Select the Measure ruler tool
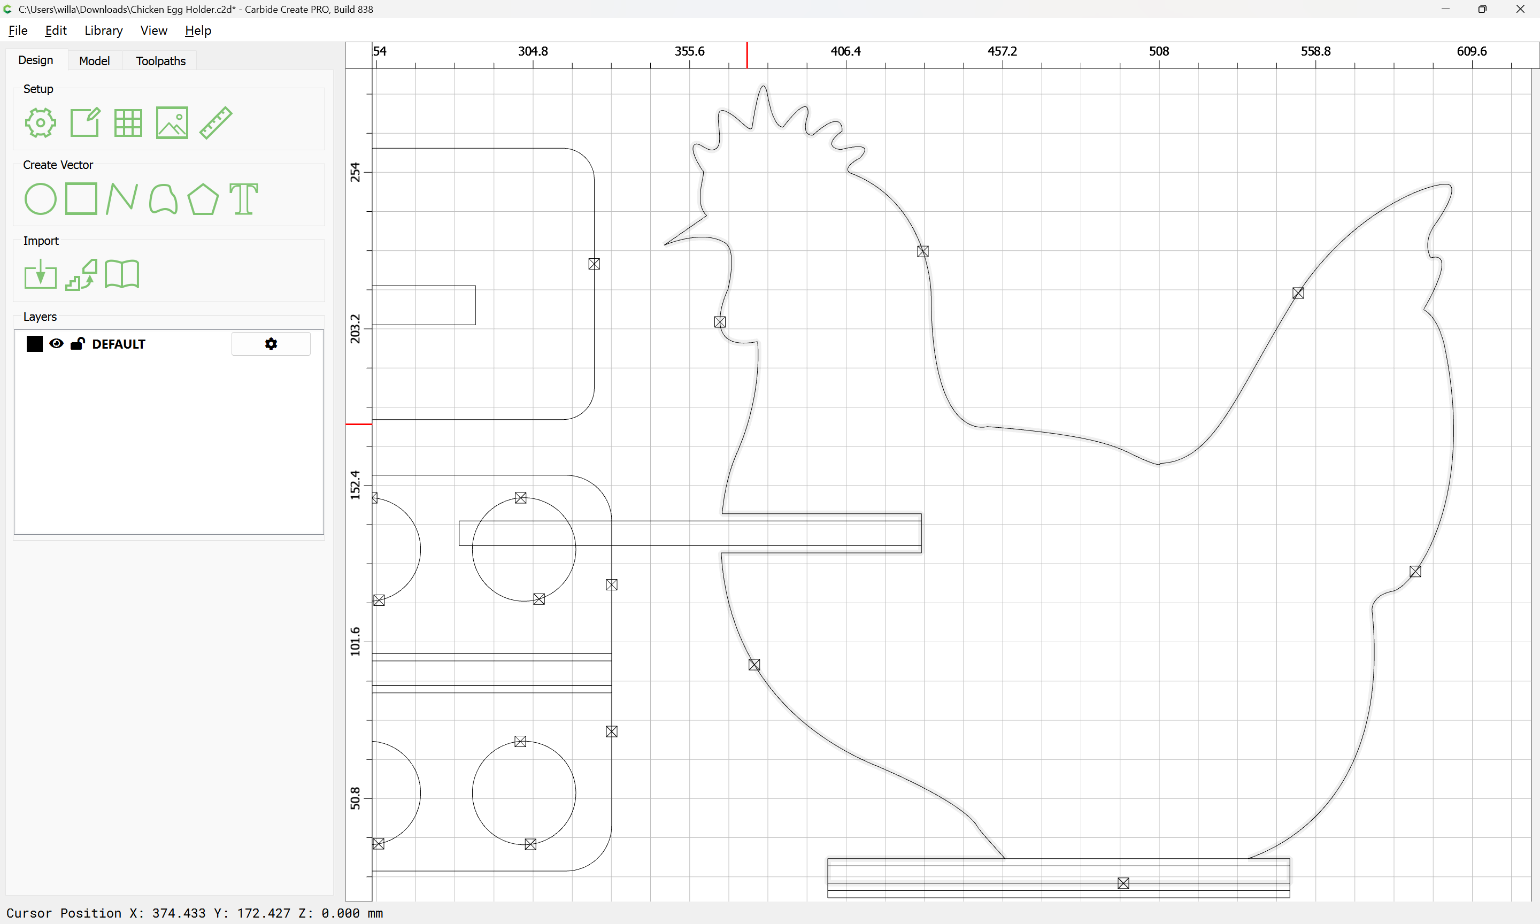The height and width of the screenshot is (924, 1540). [216, 122]
